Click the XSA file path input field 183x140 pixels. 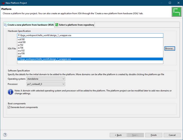[x=90, y=35]
